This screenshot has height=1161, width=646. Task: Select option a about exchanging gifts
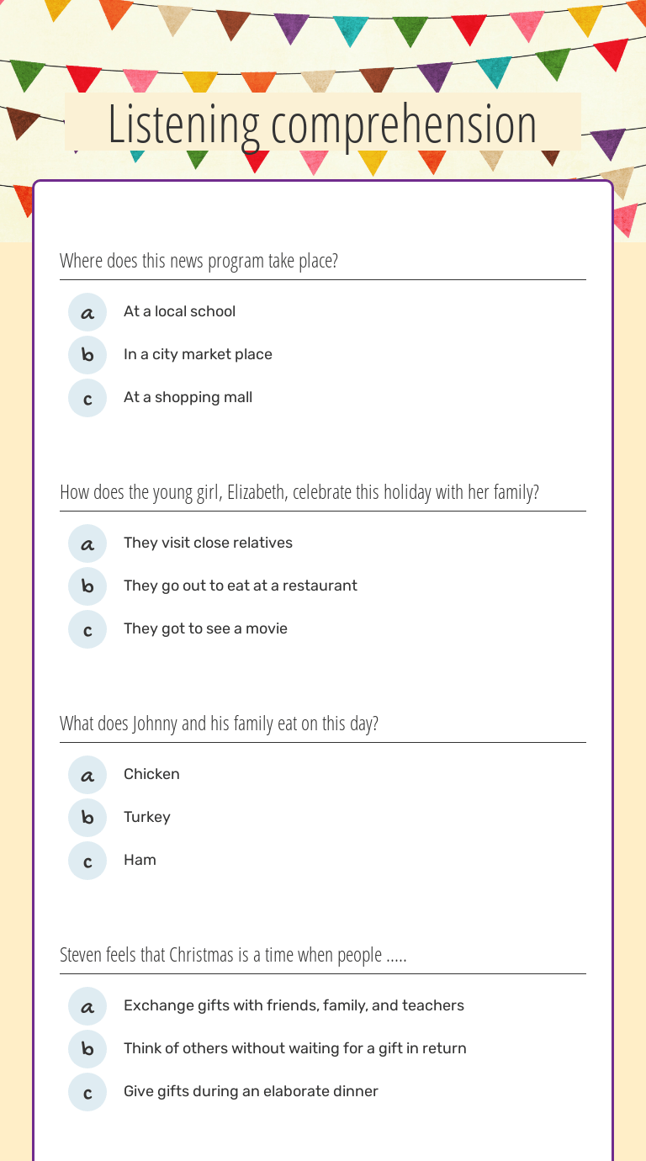click(x=87, y=1006)
